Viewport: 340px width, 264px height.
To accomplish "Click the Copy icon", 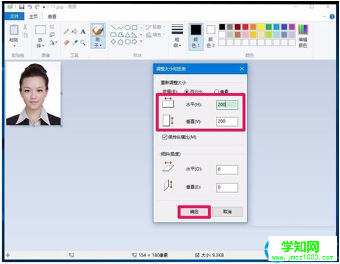I will 25,35.
